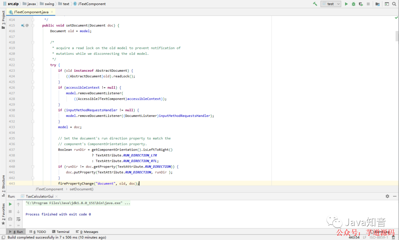This screenshot has width=399, height=240.
Task: Open Project Structure folder icon in toolbar
Action: (378, 4)
